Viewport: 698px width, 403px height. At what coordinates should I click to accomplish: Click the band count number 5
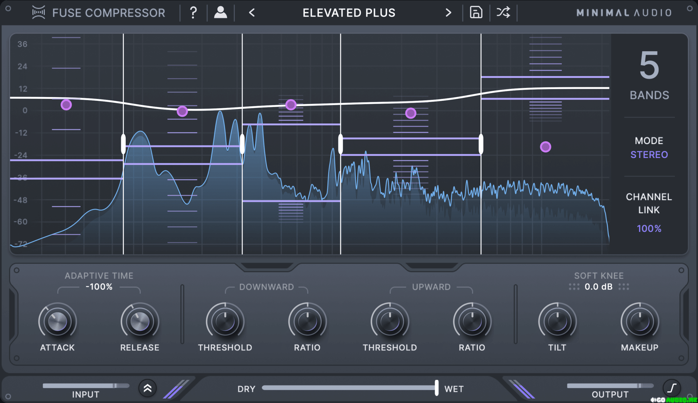[x=649, y=65]
